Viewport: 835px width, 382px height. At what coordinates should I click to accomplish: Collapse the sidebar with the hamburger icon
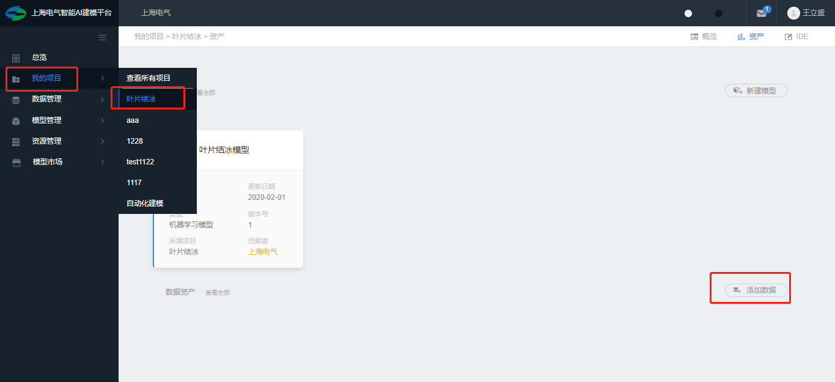103,37
